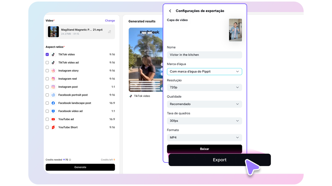Click the TikTok logo beside the TikTok video checkbox
This screenshot has width=332, height=186.
53,55
